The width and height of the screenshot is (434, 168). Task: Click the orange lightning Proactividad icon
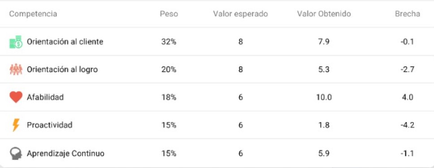(16, 125)
